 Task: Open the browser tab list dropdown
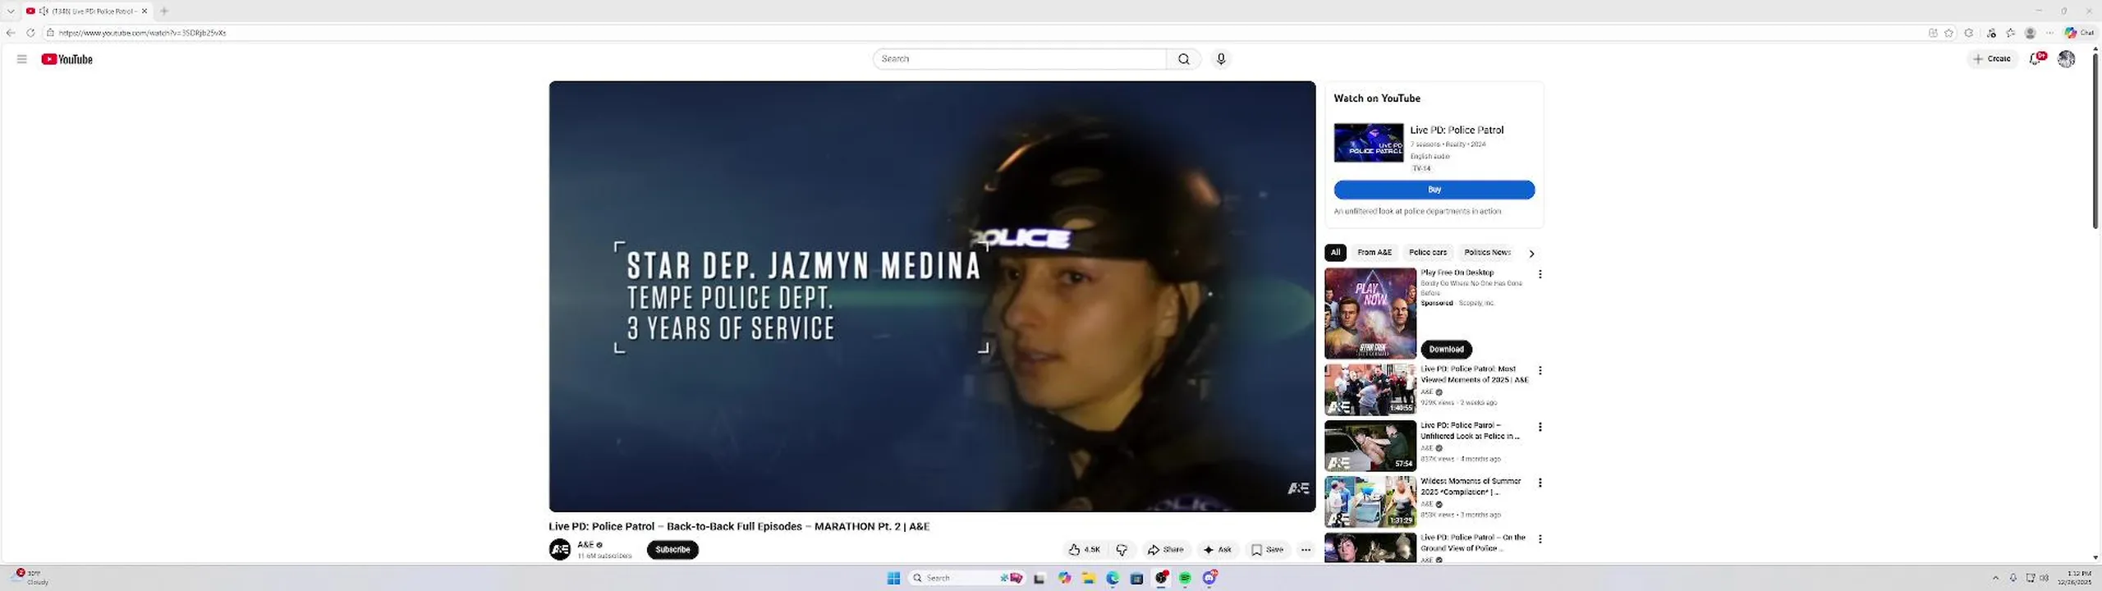point(11,11)
